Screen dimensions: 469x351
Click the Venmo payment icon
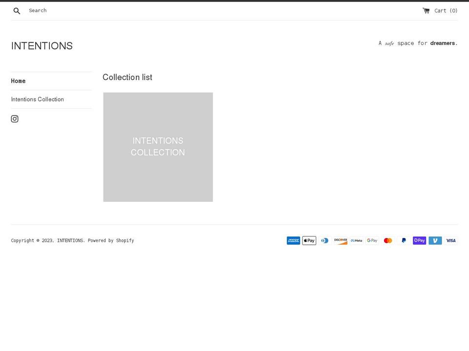click(x=435, y=240)
